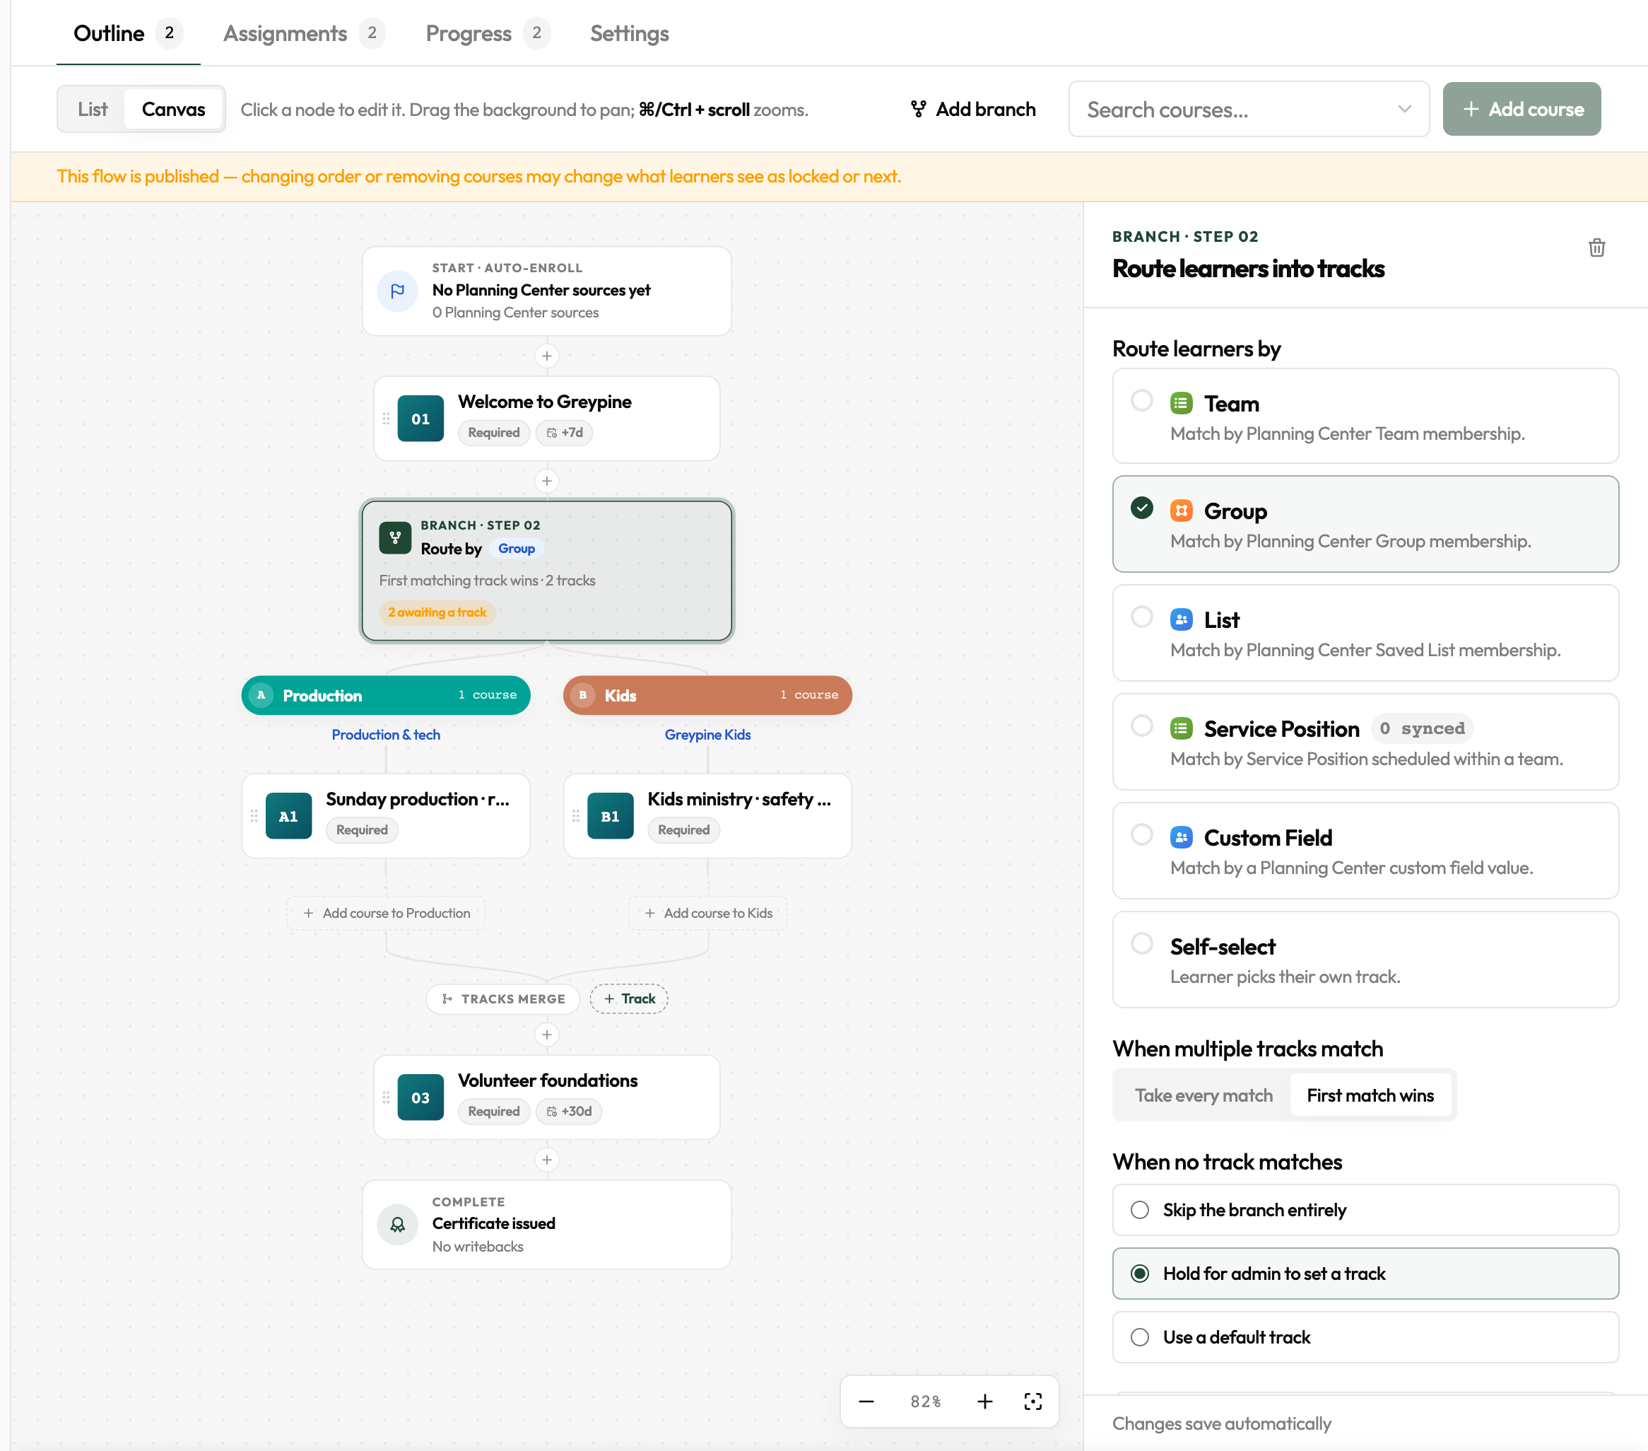Open the Settings tab

click(x=629, y=33)
